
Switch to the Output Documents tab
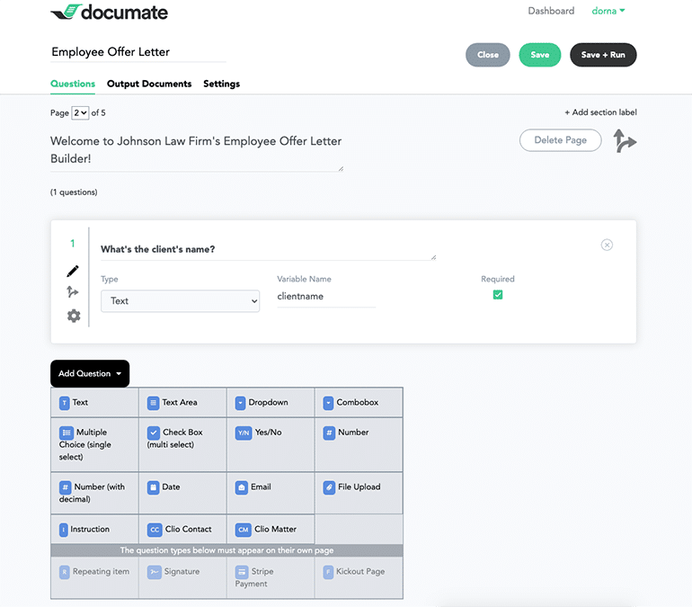pyautogui.click(x=149, y=84)
